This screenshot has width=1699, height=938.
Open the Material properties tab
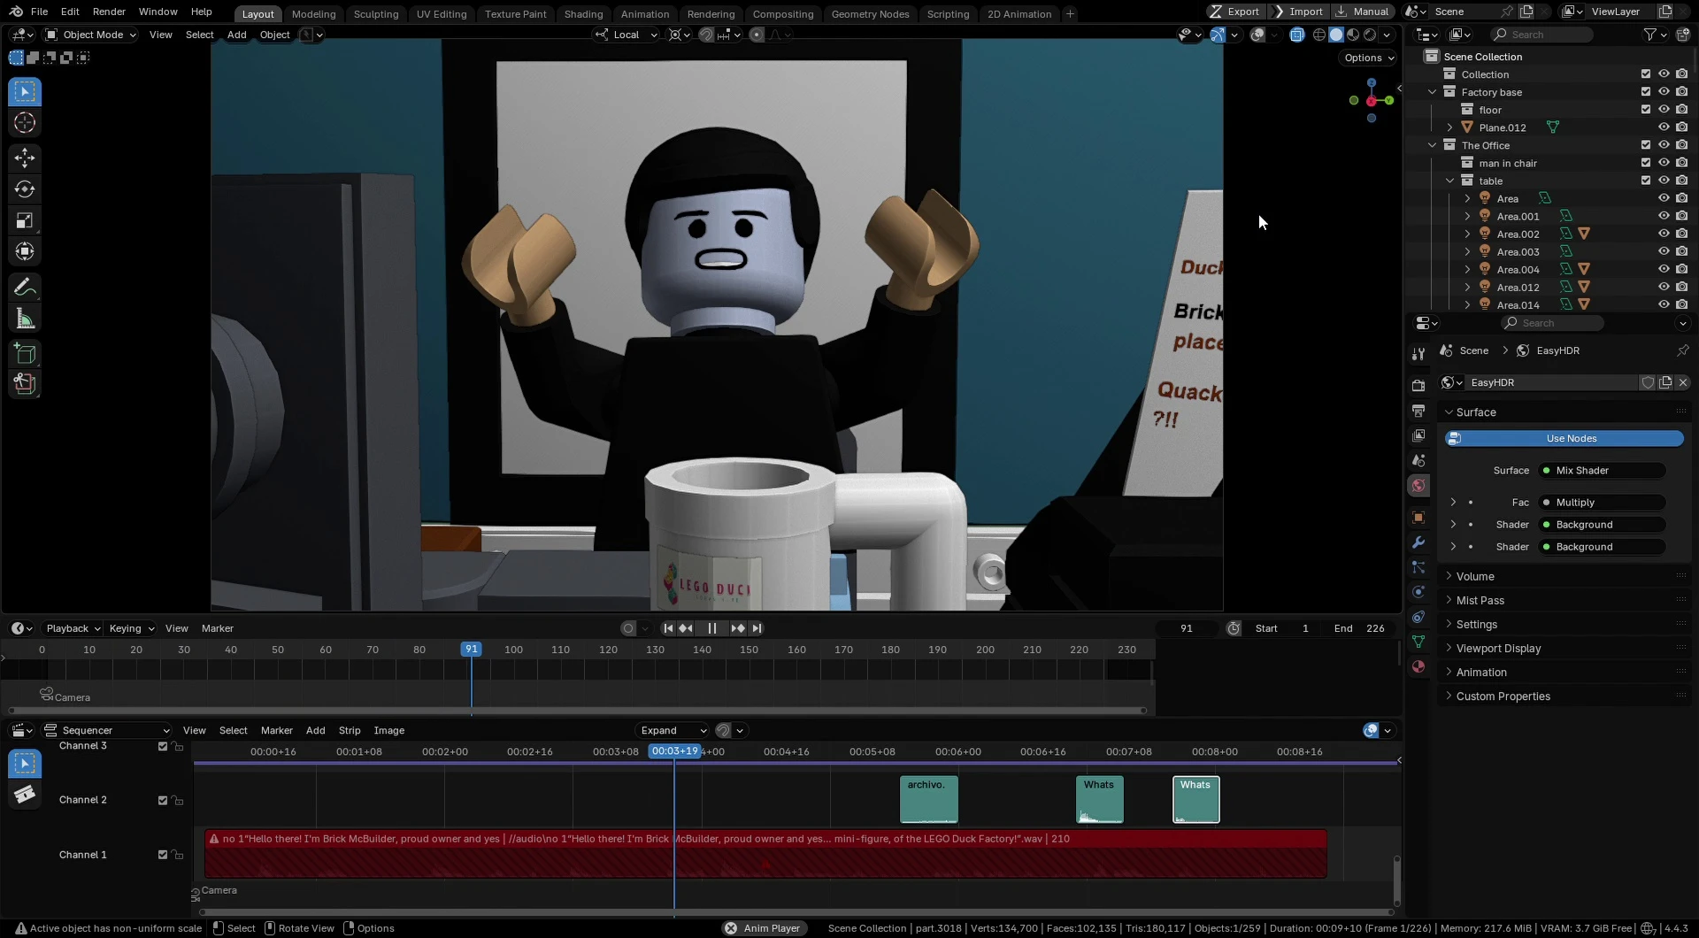point(1418,666)
